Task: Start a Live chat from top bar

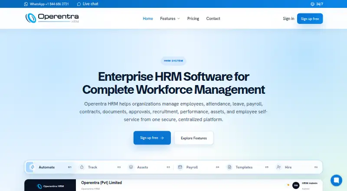Action: [x=88, y=4]
